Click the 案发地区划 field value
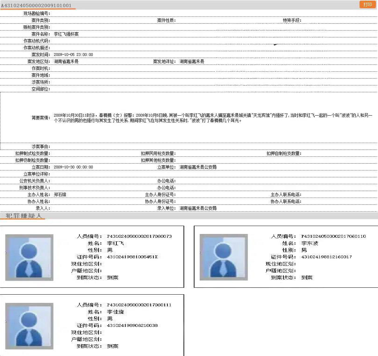The width and height of the screenshot is (378, 356). click(66, 62)
